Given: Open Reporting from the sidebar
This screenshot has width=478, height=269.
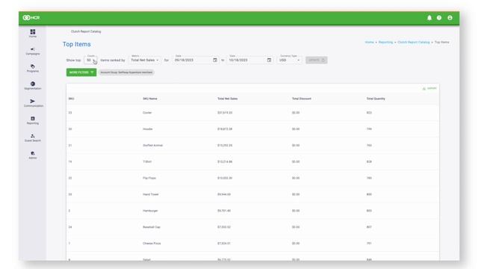Looking at the screenshot, I should coord(33,120).
